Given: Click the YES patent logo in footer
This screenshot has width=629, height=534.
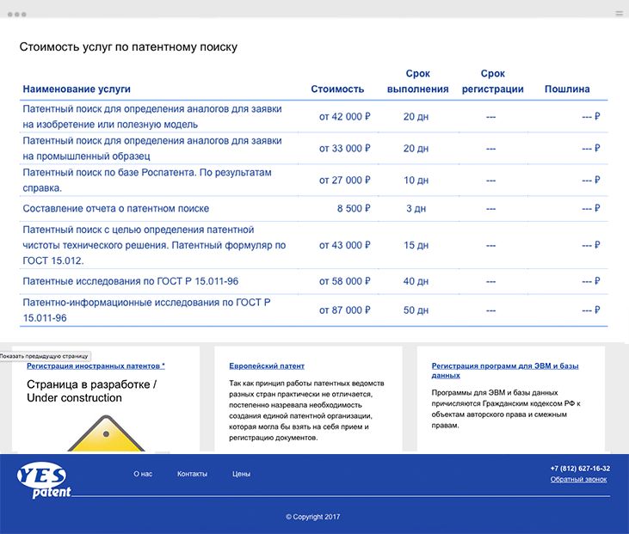Looking at the screenshot, I should point(43,480).
